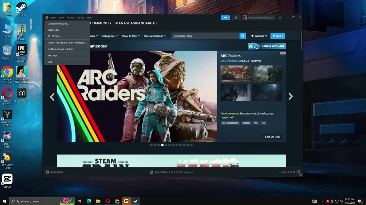Open the Friends menu
The width and height of the screenshot is (366, 205).
pos(70,18)
